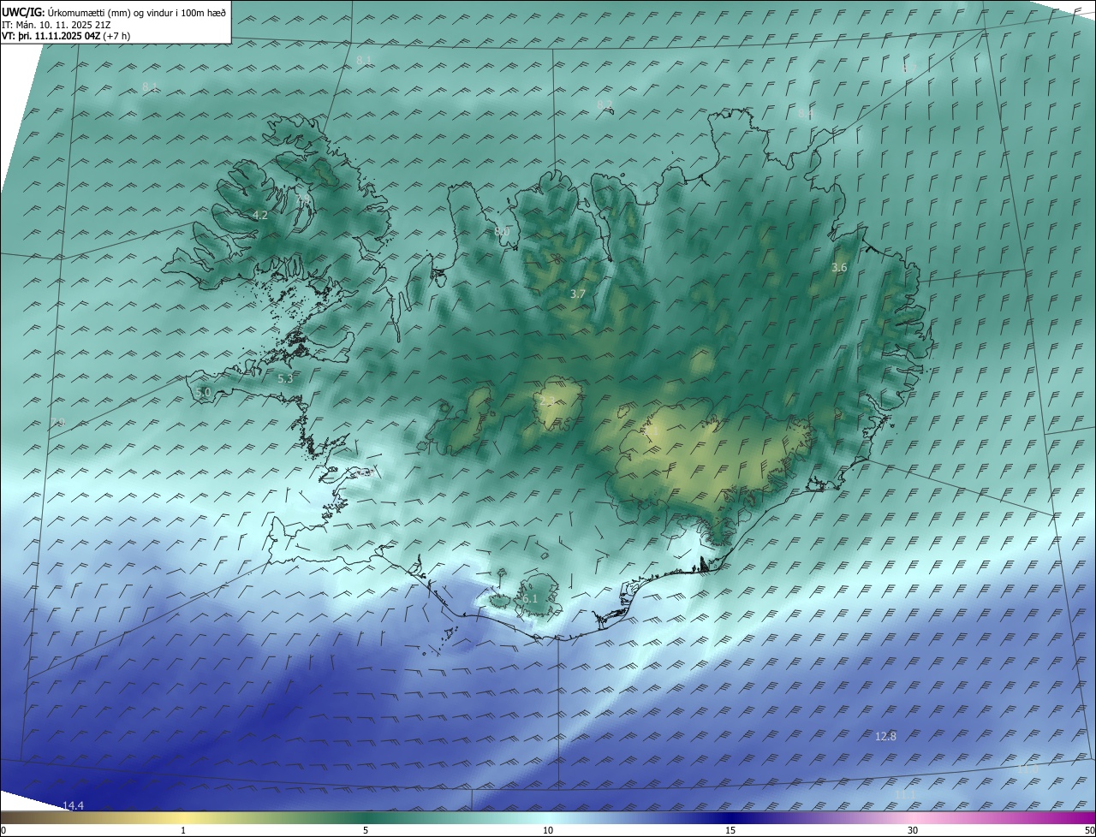Click the 0 tick label on the colour scale
Viewport: 1096px width, 837px height.
tap(3, 830)
